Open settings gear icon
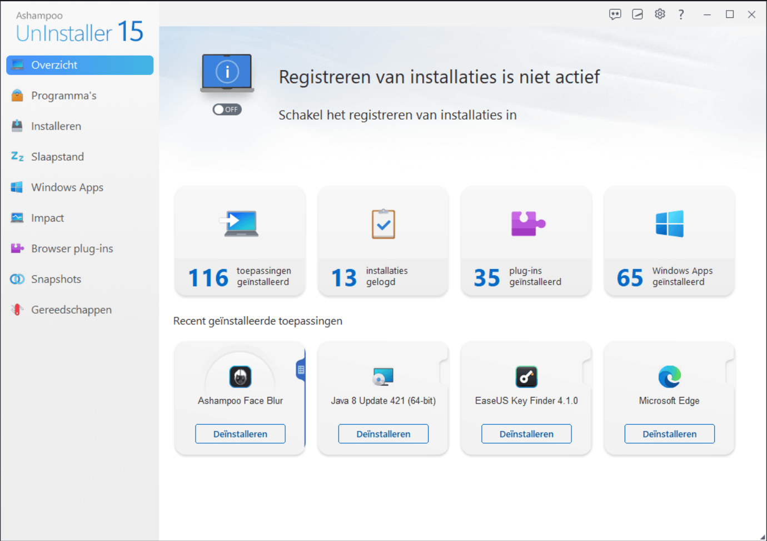This screenshot has height=541, width=767. [x=660, y=14]
